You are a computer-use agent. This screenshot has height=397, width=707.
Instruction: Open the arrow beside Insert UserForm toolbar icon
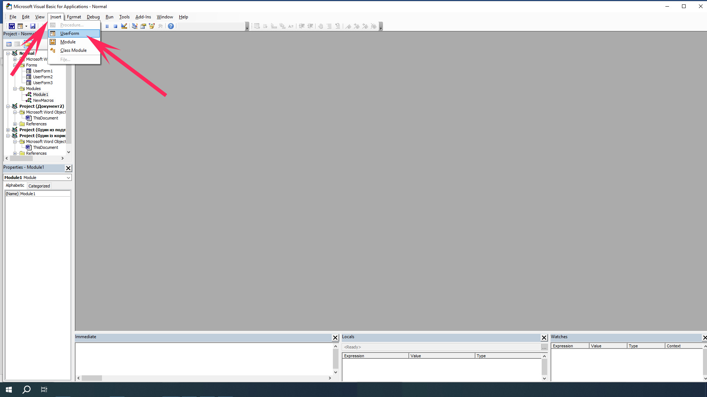point(26,26)
